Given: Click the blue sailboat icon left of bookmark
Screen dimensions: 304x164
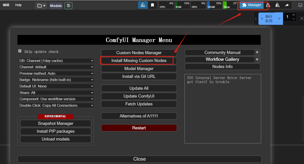Looking at the screenshot, I should point(143,5).
